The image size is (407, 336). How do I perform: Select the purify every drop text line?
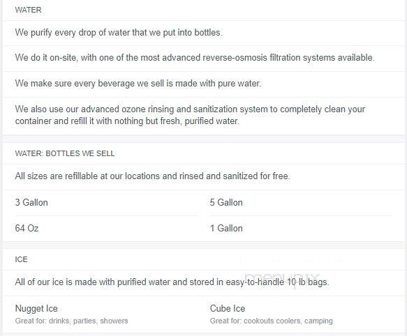coord(119,33)
